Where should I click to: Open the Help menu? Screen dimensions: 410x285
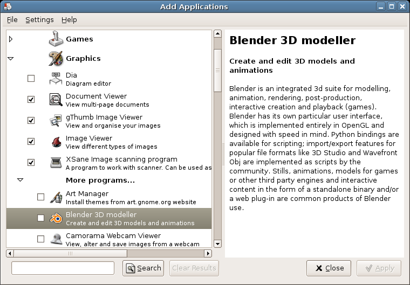click(69, 20)
